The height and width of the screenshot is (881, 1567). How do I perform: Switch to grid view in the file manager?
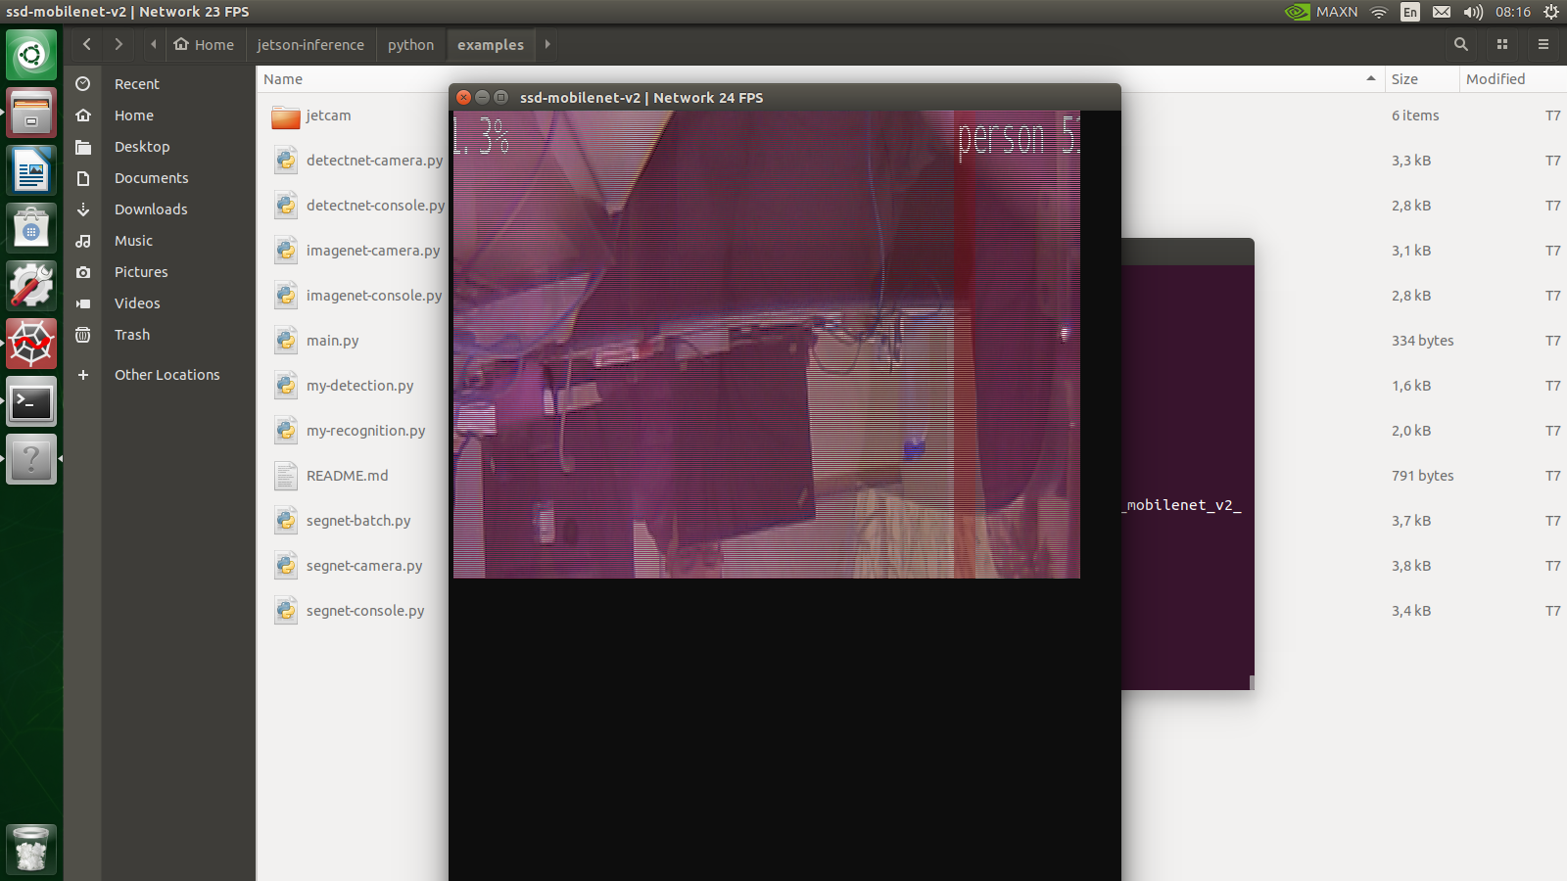pyautogui.click(x=1502, y=44)
